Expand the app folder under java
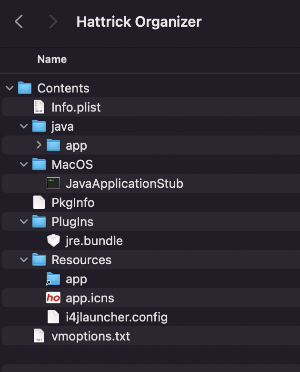Image resolution: width=300 pixels, height=372 pixels. coord(39,145)
